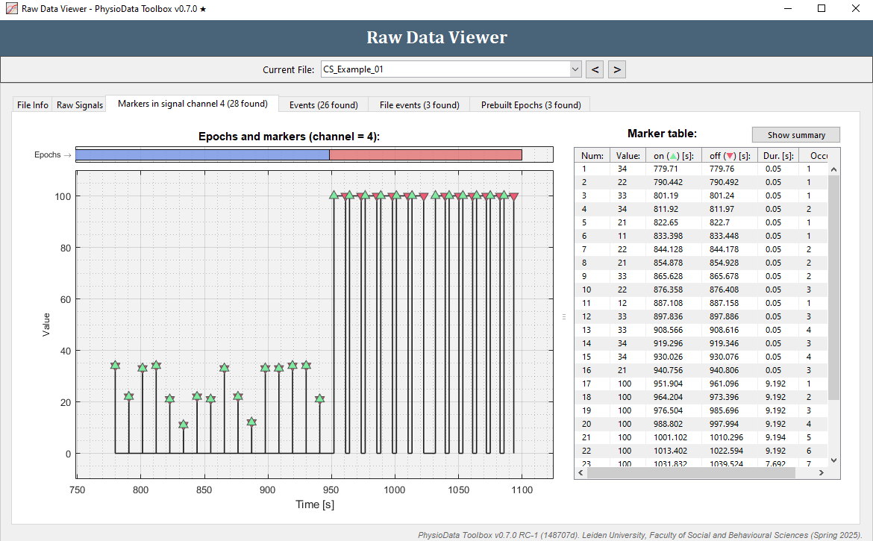
Task: Click the next file arrow button
Action: (x=617, y=69)
